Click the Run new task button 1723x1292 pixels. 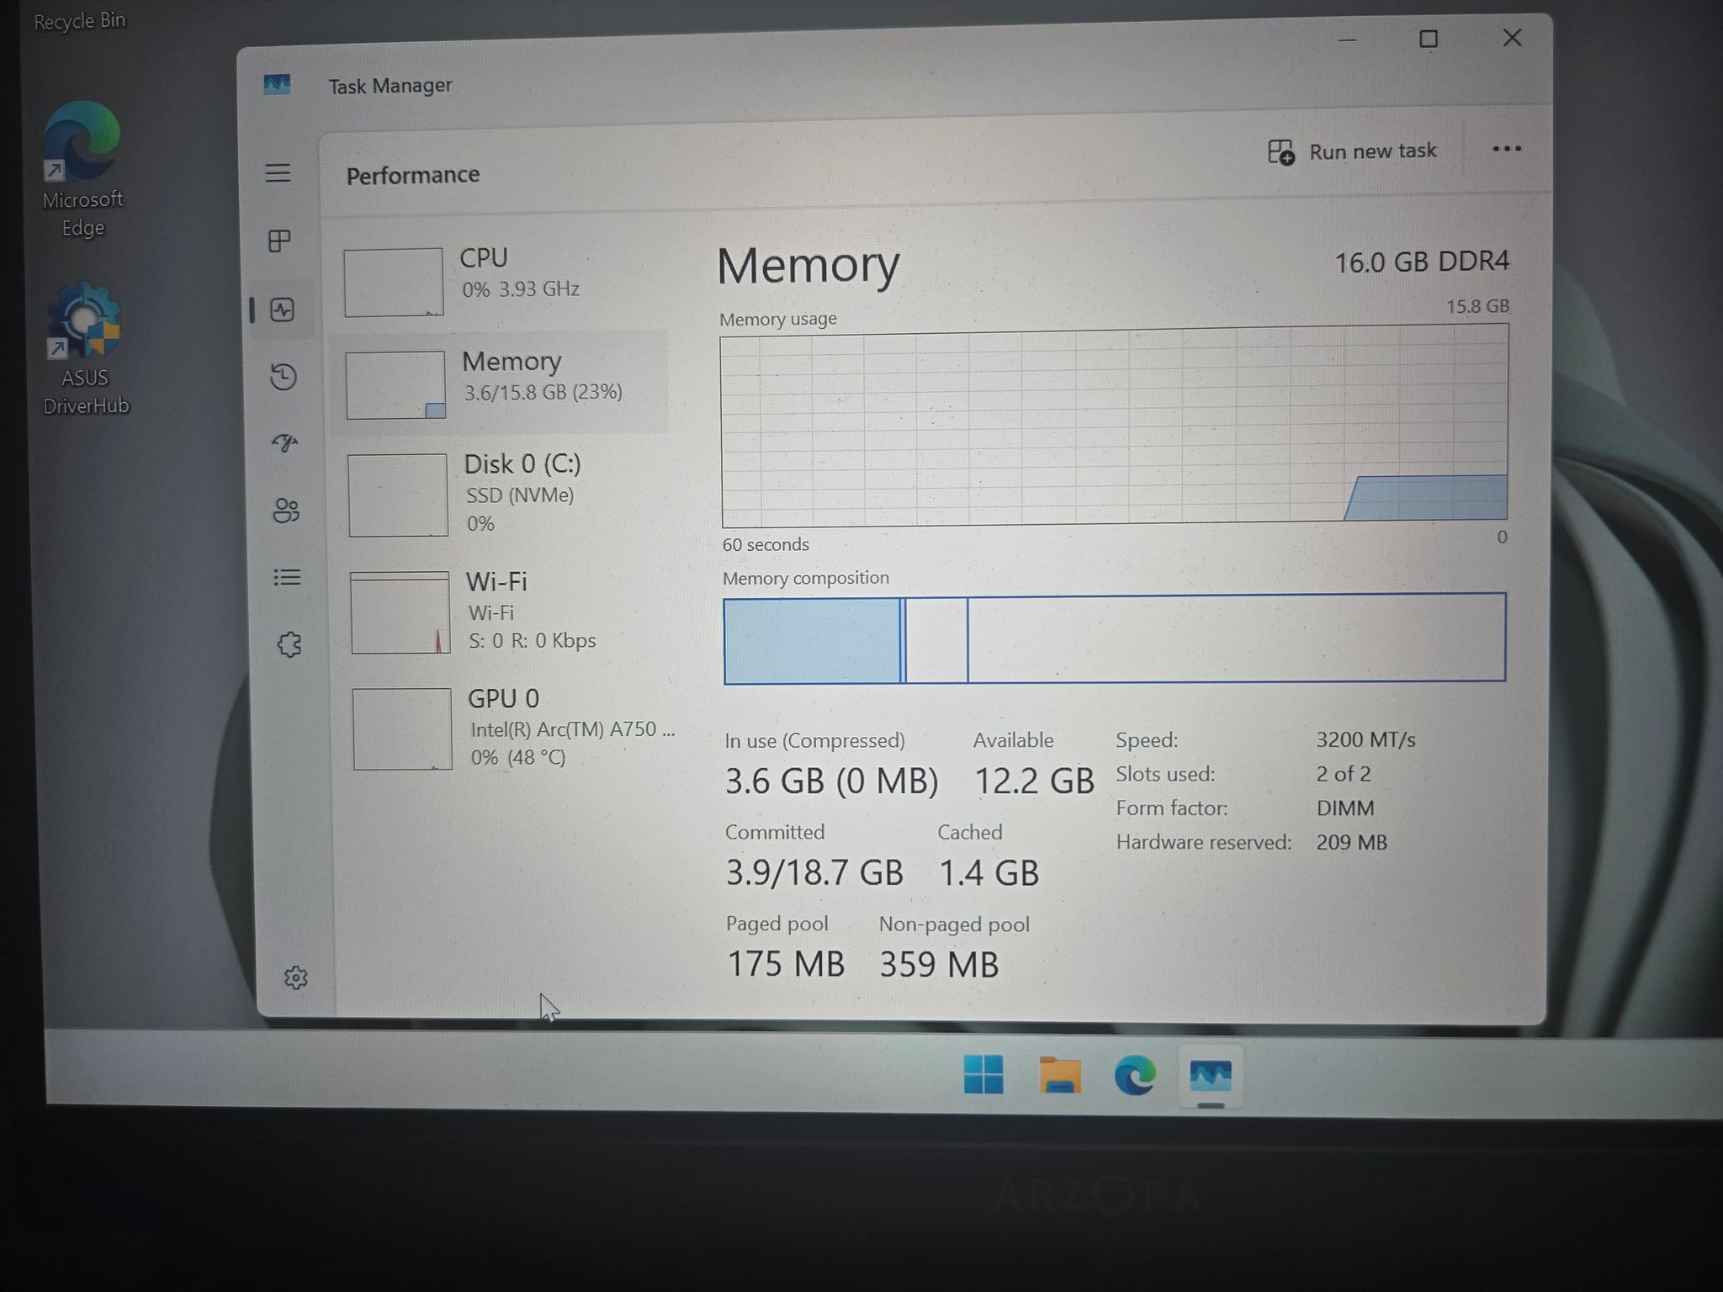pos(1352,151)
